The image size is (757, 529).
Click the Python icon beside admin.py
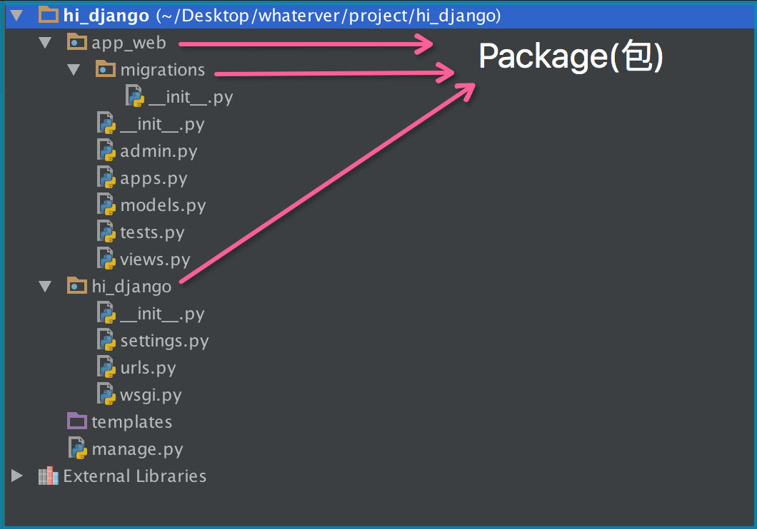tap(106, 151)
